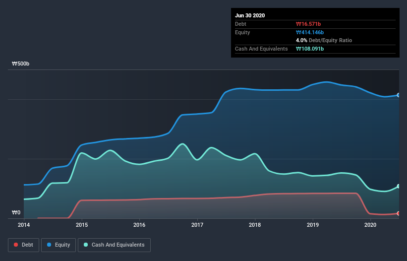This screenshot has height=261, width=407.
Task: Toggle the Debt legend button
Action: point(23,245)
